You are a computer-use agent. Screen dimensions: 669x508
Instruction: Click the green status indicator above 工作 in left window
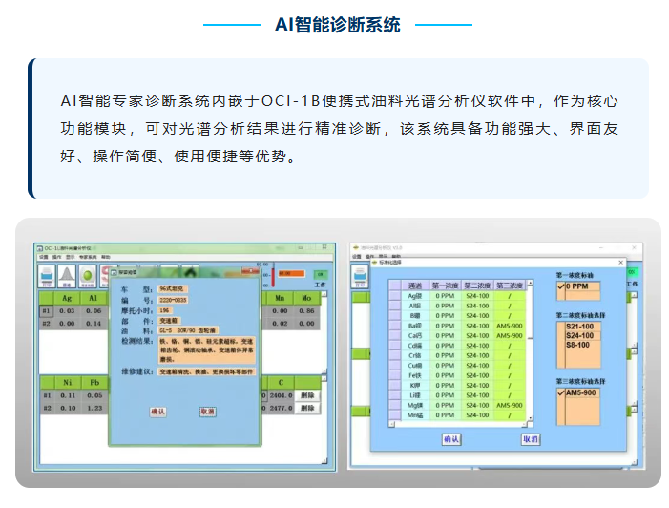point(320,274)
